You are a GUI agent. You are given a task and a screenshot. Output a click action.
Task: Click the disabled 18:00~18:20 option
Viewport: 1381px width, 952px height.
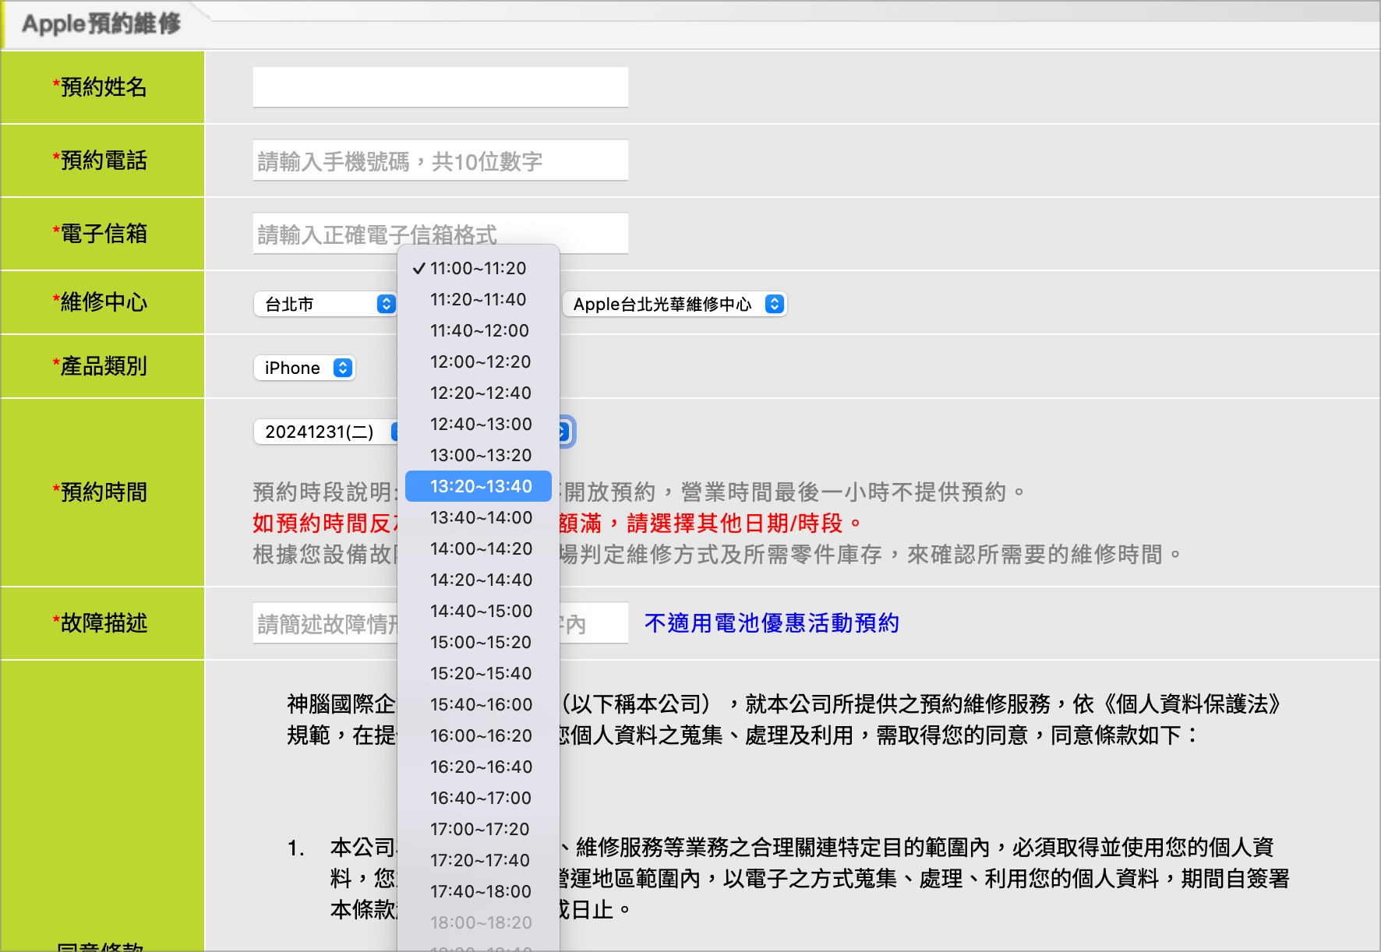(x=478, y=922)
